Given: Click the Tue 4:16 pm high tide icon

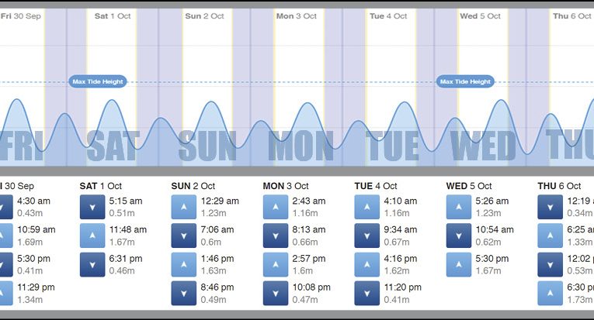Looking at the screenshot, I should point(366,264).
